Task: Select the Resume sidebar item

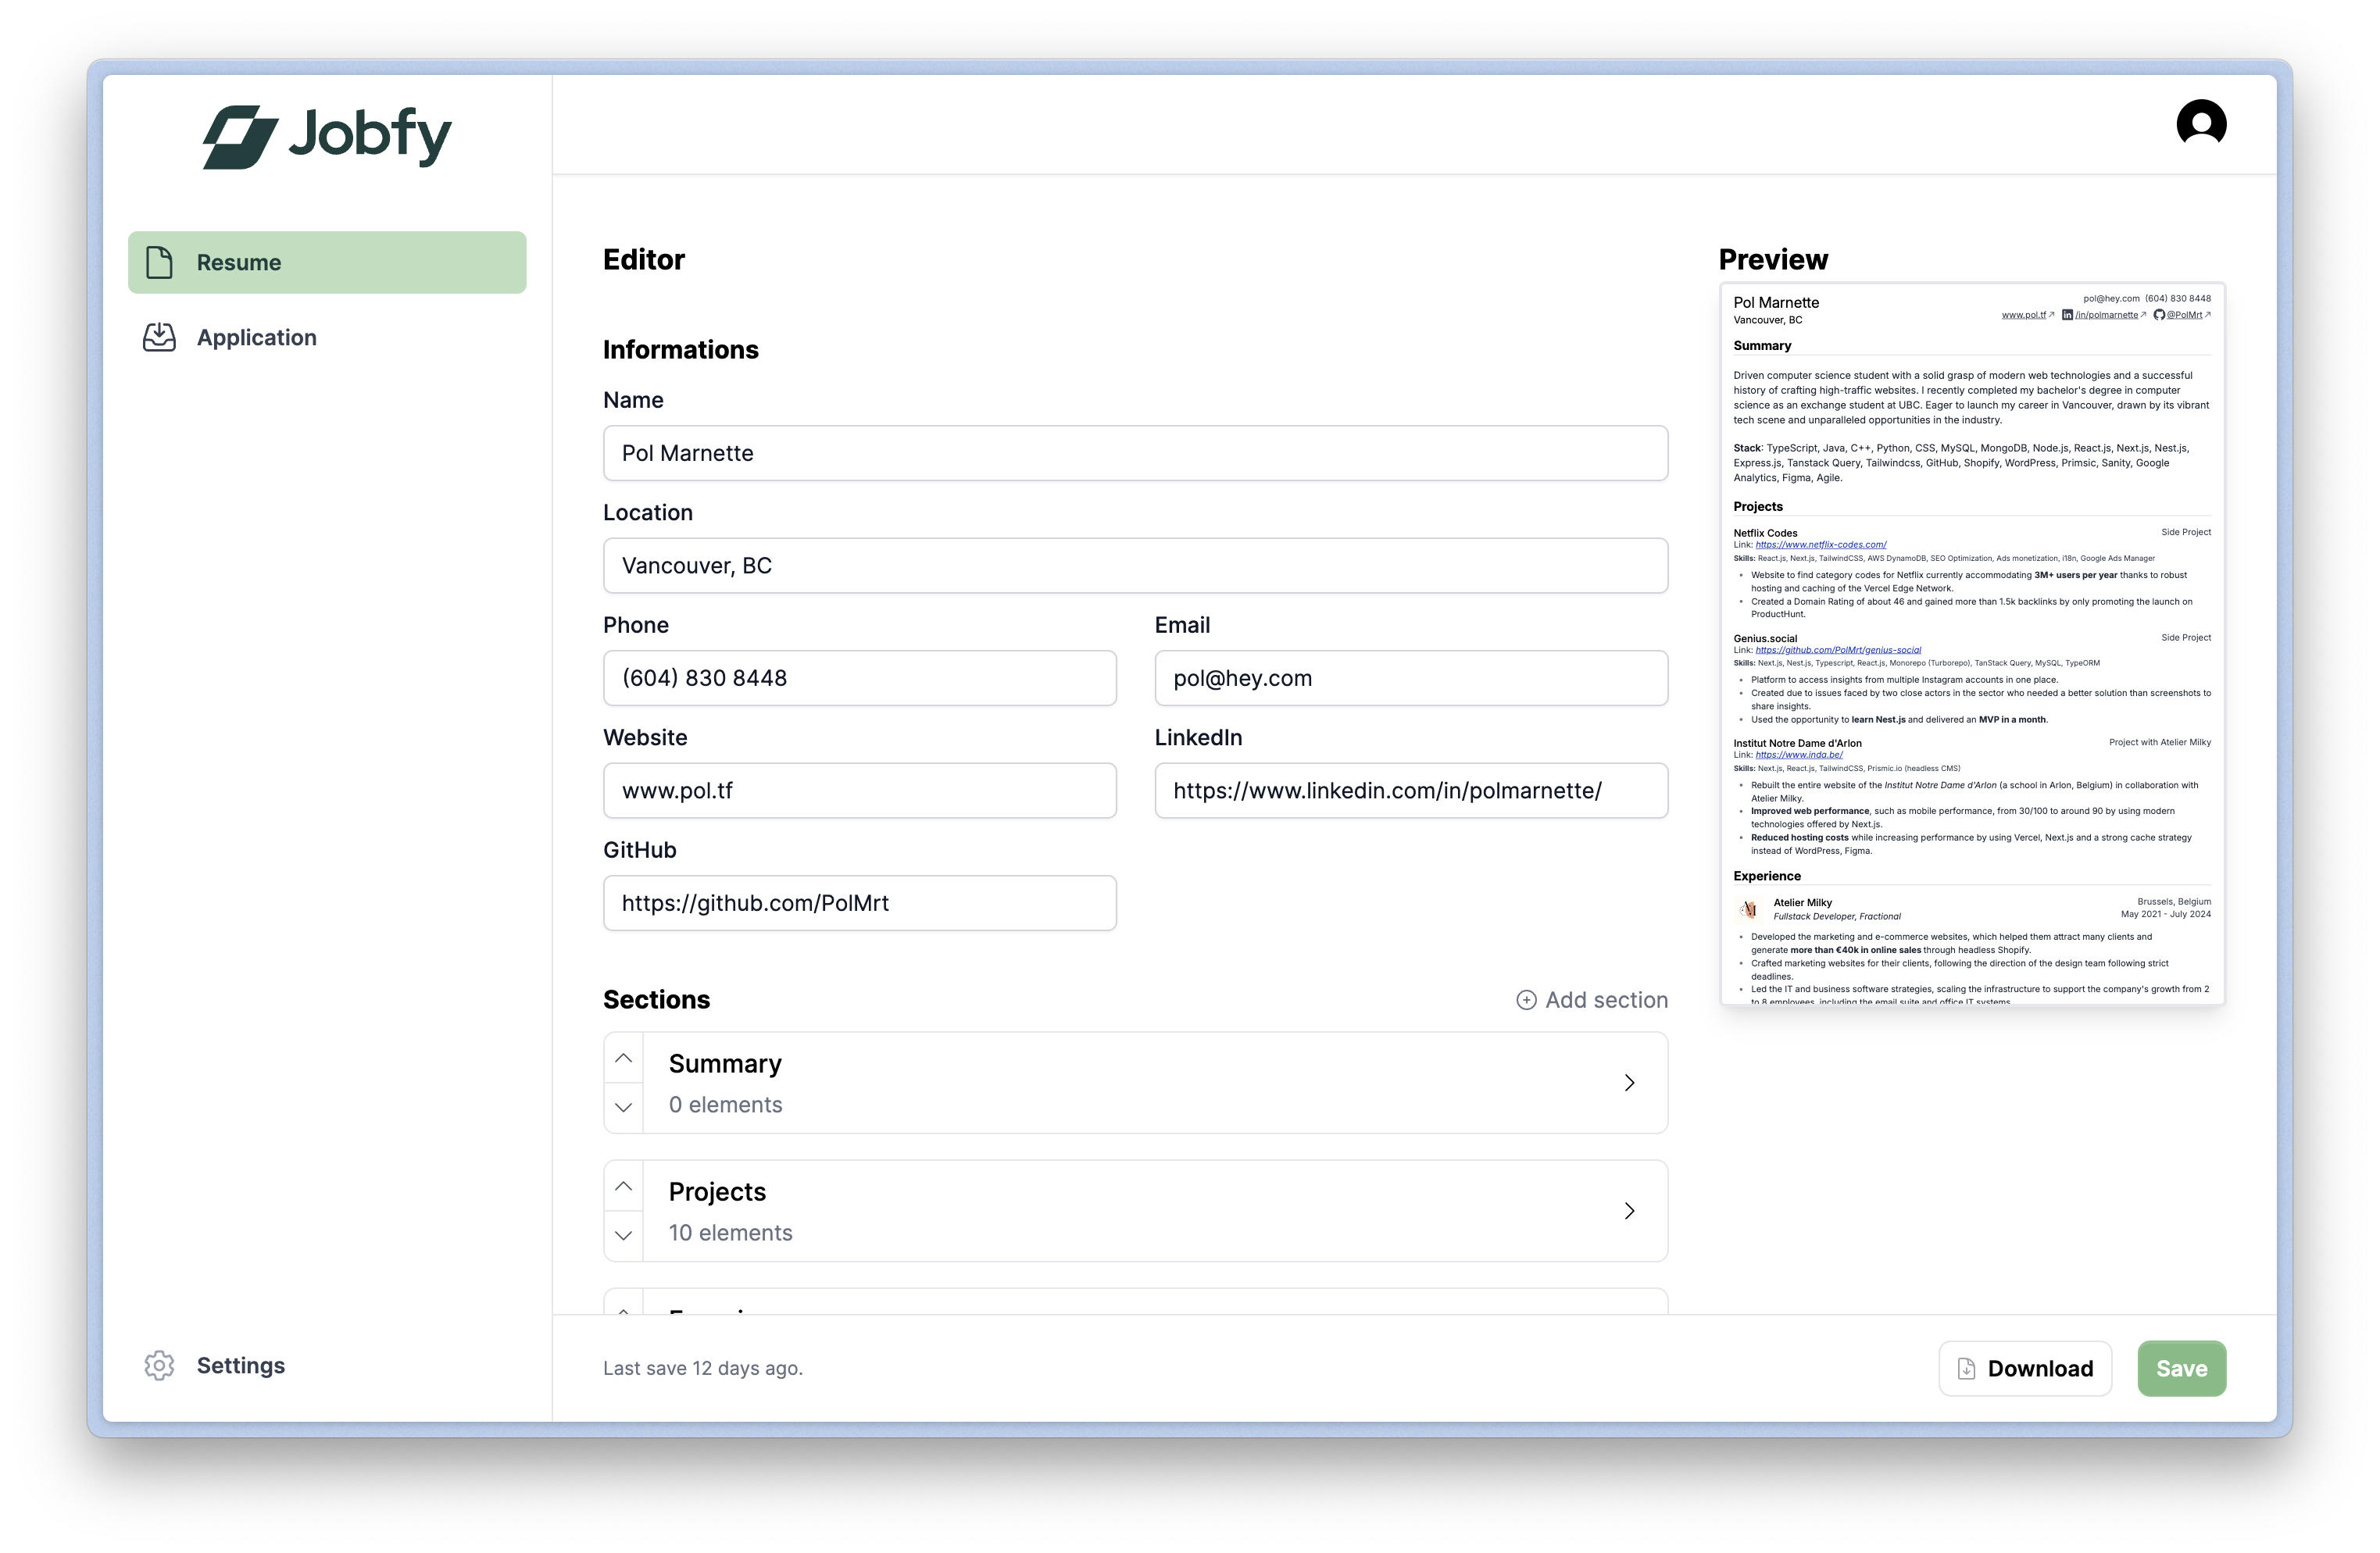Action: click(x=327, y=262)
